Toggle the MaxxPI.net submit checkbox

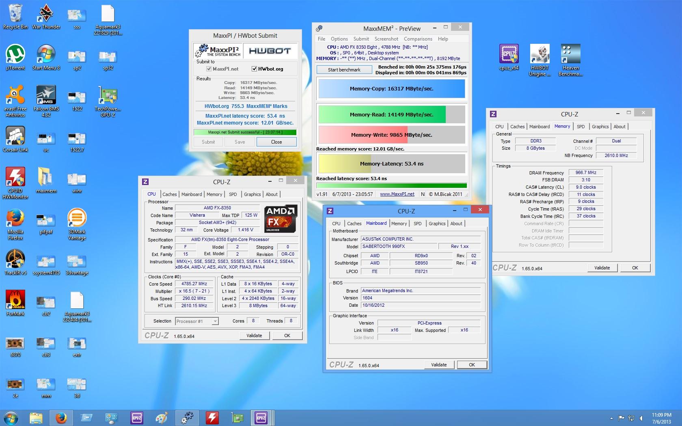click(209, 69)
